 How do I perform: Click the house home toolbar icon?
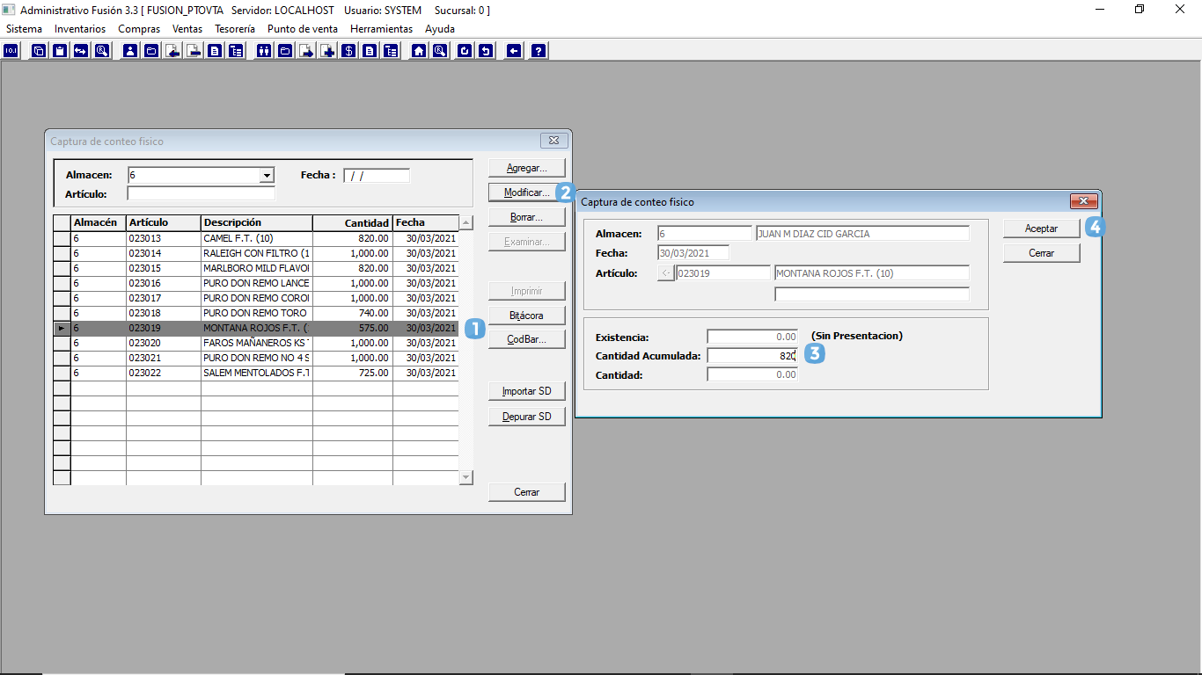[419, 51]
